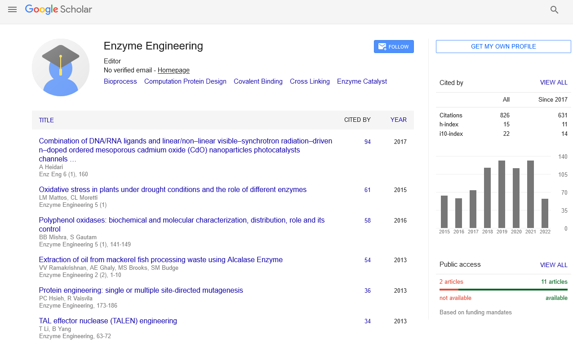This screenshot has width=573, height=344.
Task: Click the Google Scholar logo
Action: pos(58,9)
